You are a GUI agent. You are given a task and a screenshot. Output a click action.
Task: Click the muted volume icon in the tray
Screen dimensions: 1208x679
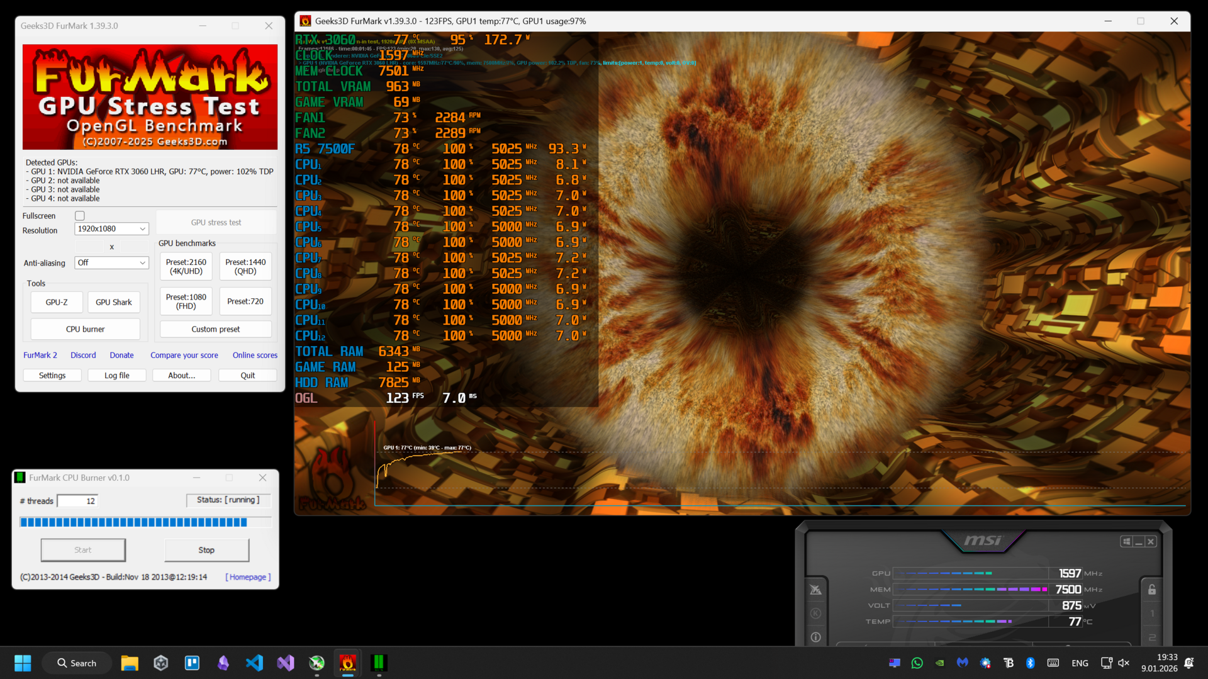click(x=1124, y=663)
